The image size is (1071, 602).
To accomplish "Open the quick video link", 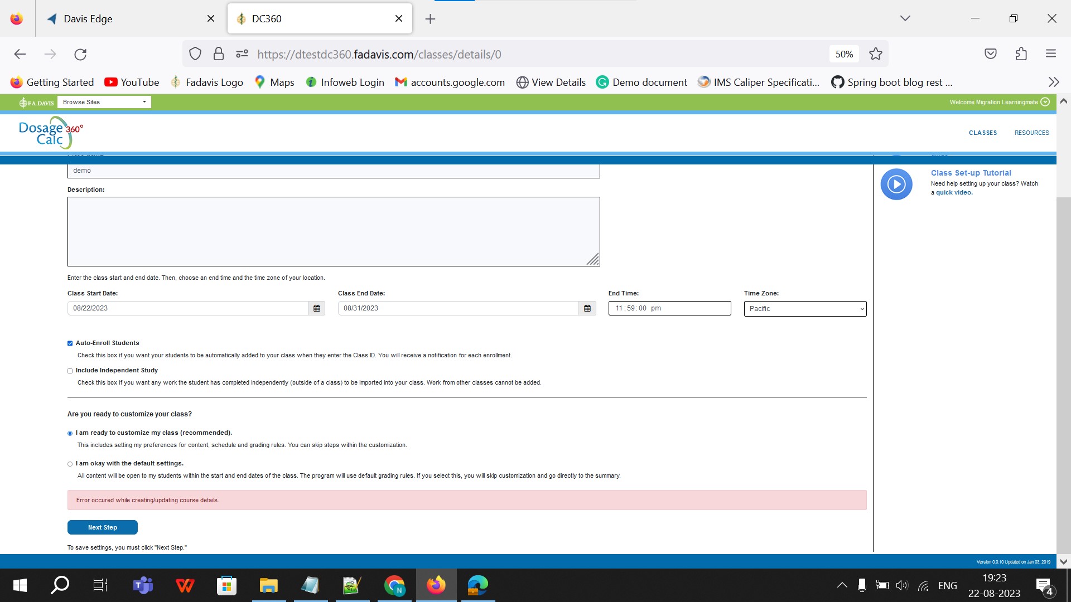I will coord(954,193).
